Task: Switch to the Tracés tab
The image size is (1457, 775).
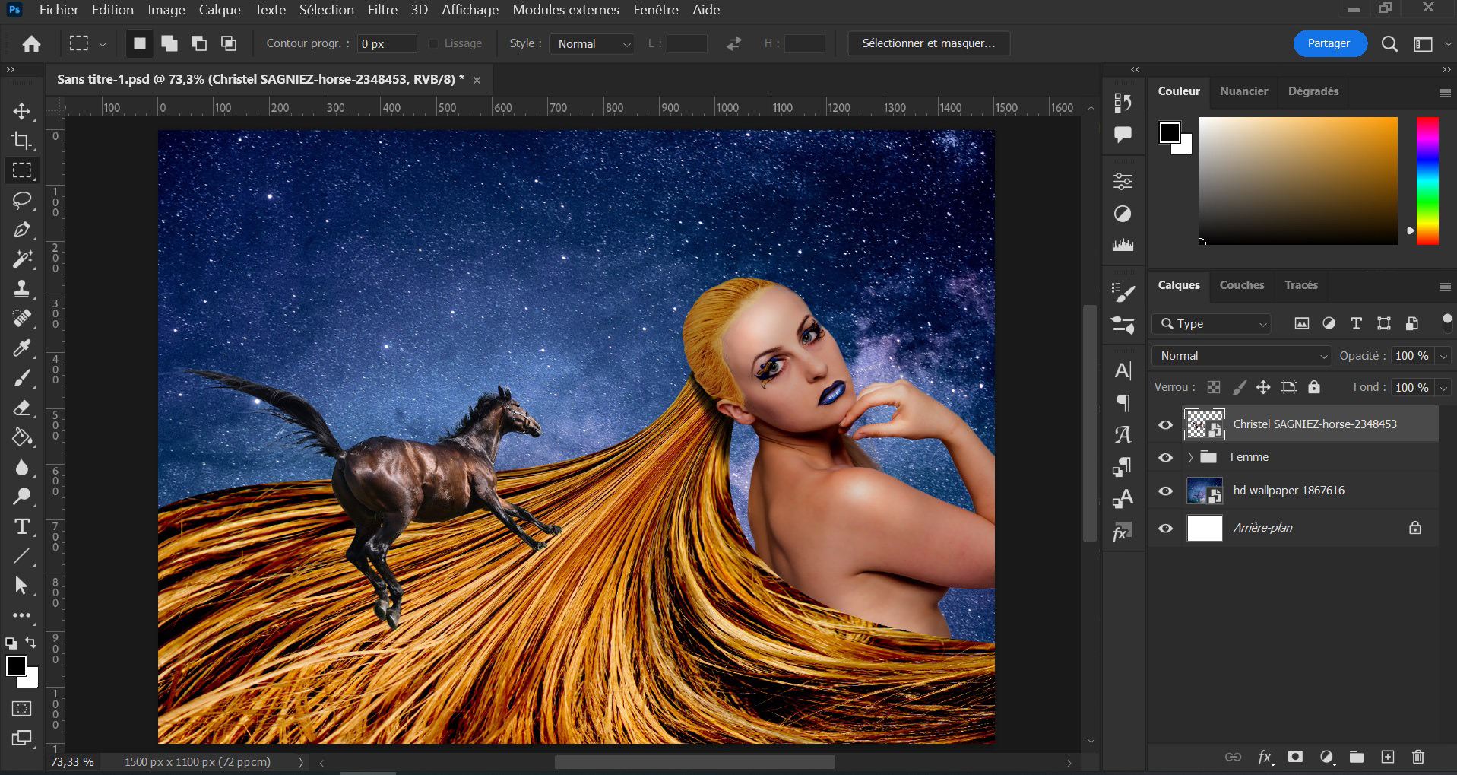Action: (x=1300, y=285)
